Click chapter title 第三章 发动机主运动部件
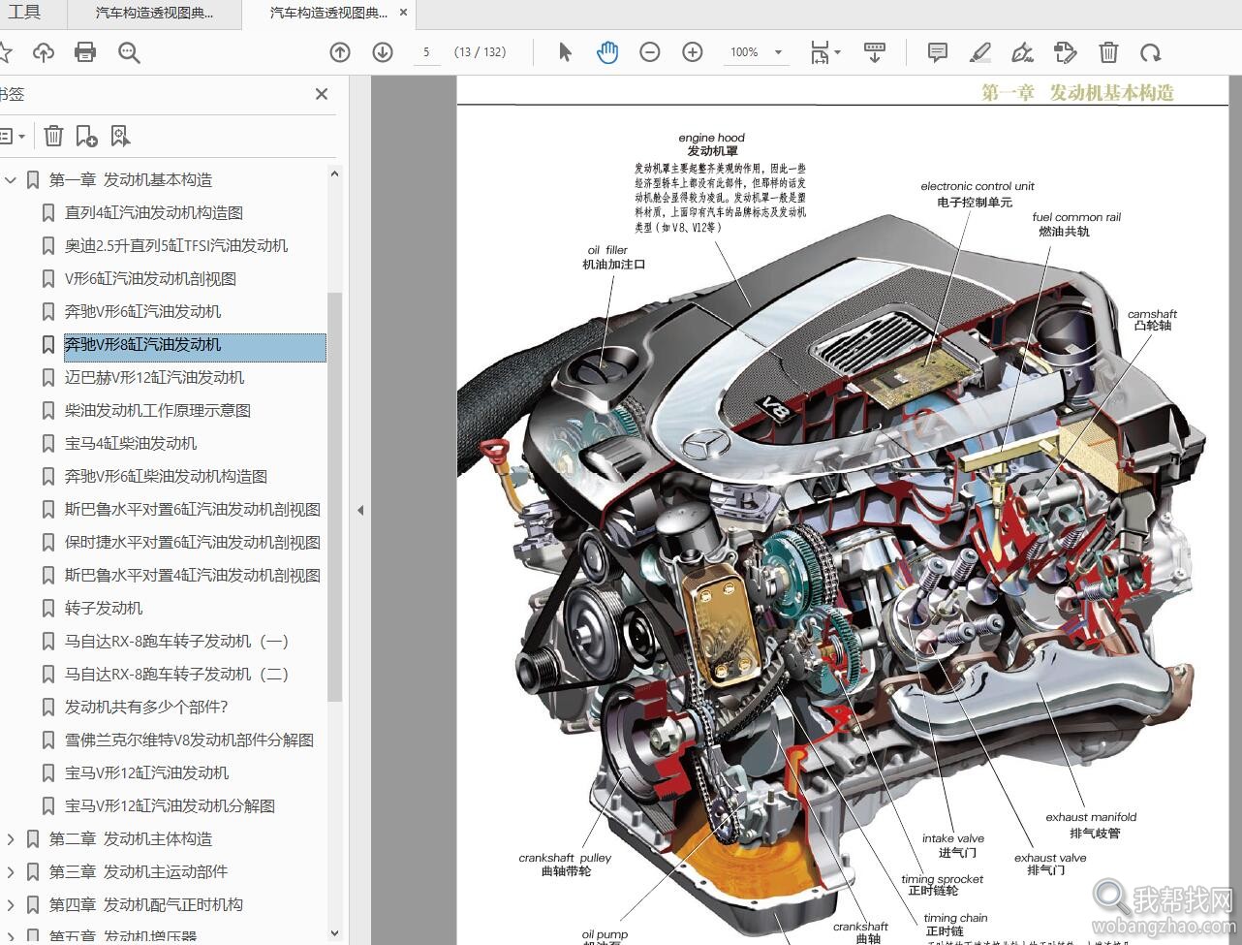1242x945 pixels. [x=139, y=871]
